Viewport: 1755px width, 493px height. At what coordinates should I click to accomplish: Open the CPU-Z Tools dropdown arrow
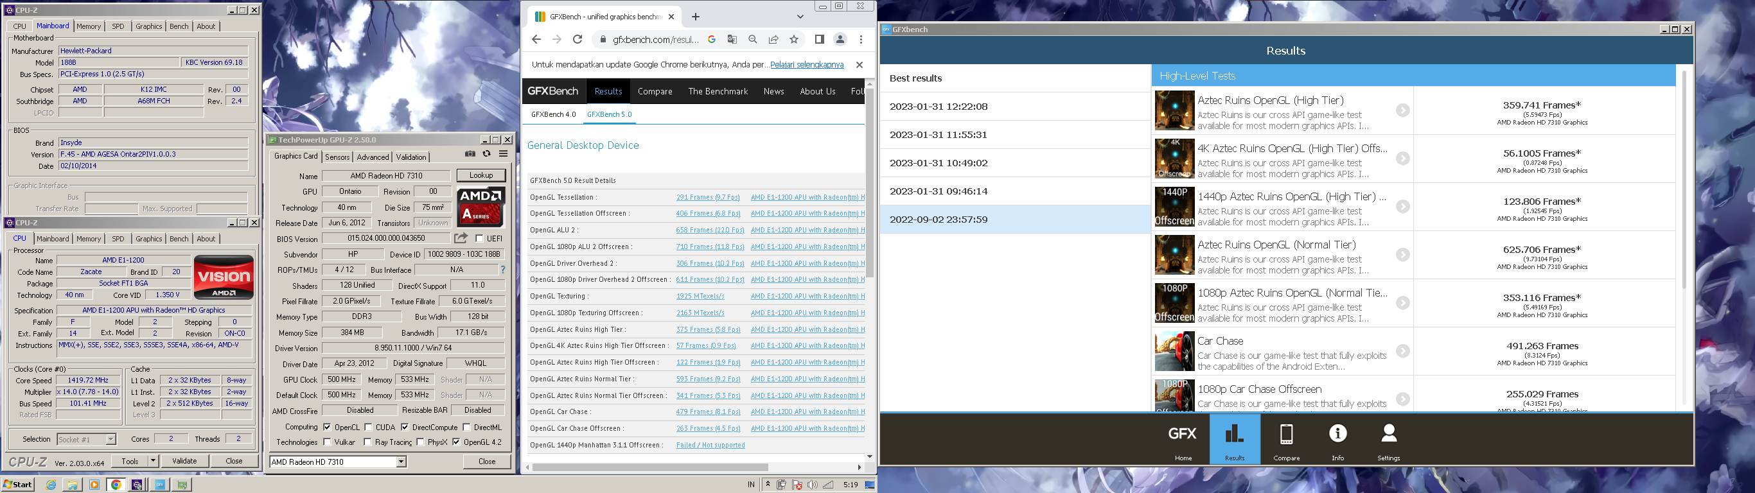coord(153,461)
